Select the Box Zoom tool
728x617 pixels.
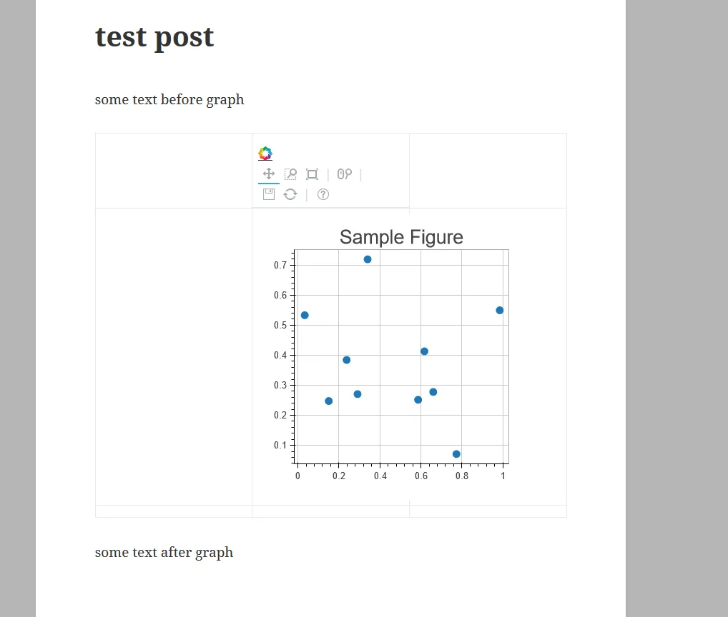click(x=290, y=174)
